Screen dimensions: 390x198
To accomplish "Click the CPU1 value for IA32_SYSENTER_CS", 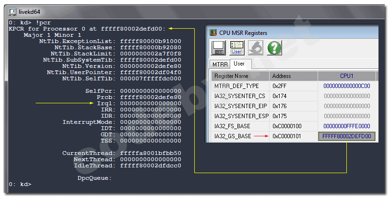I will pos(347,96).
